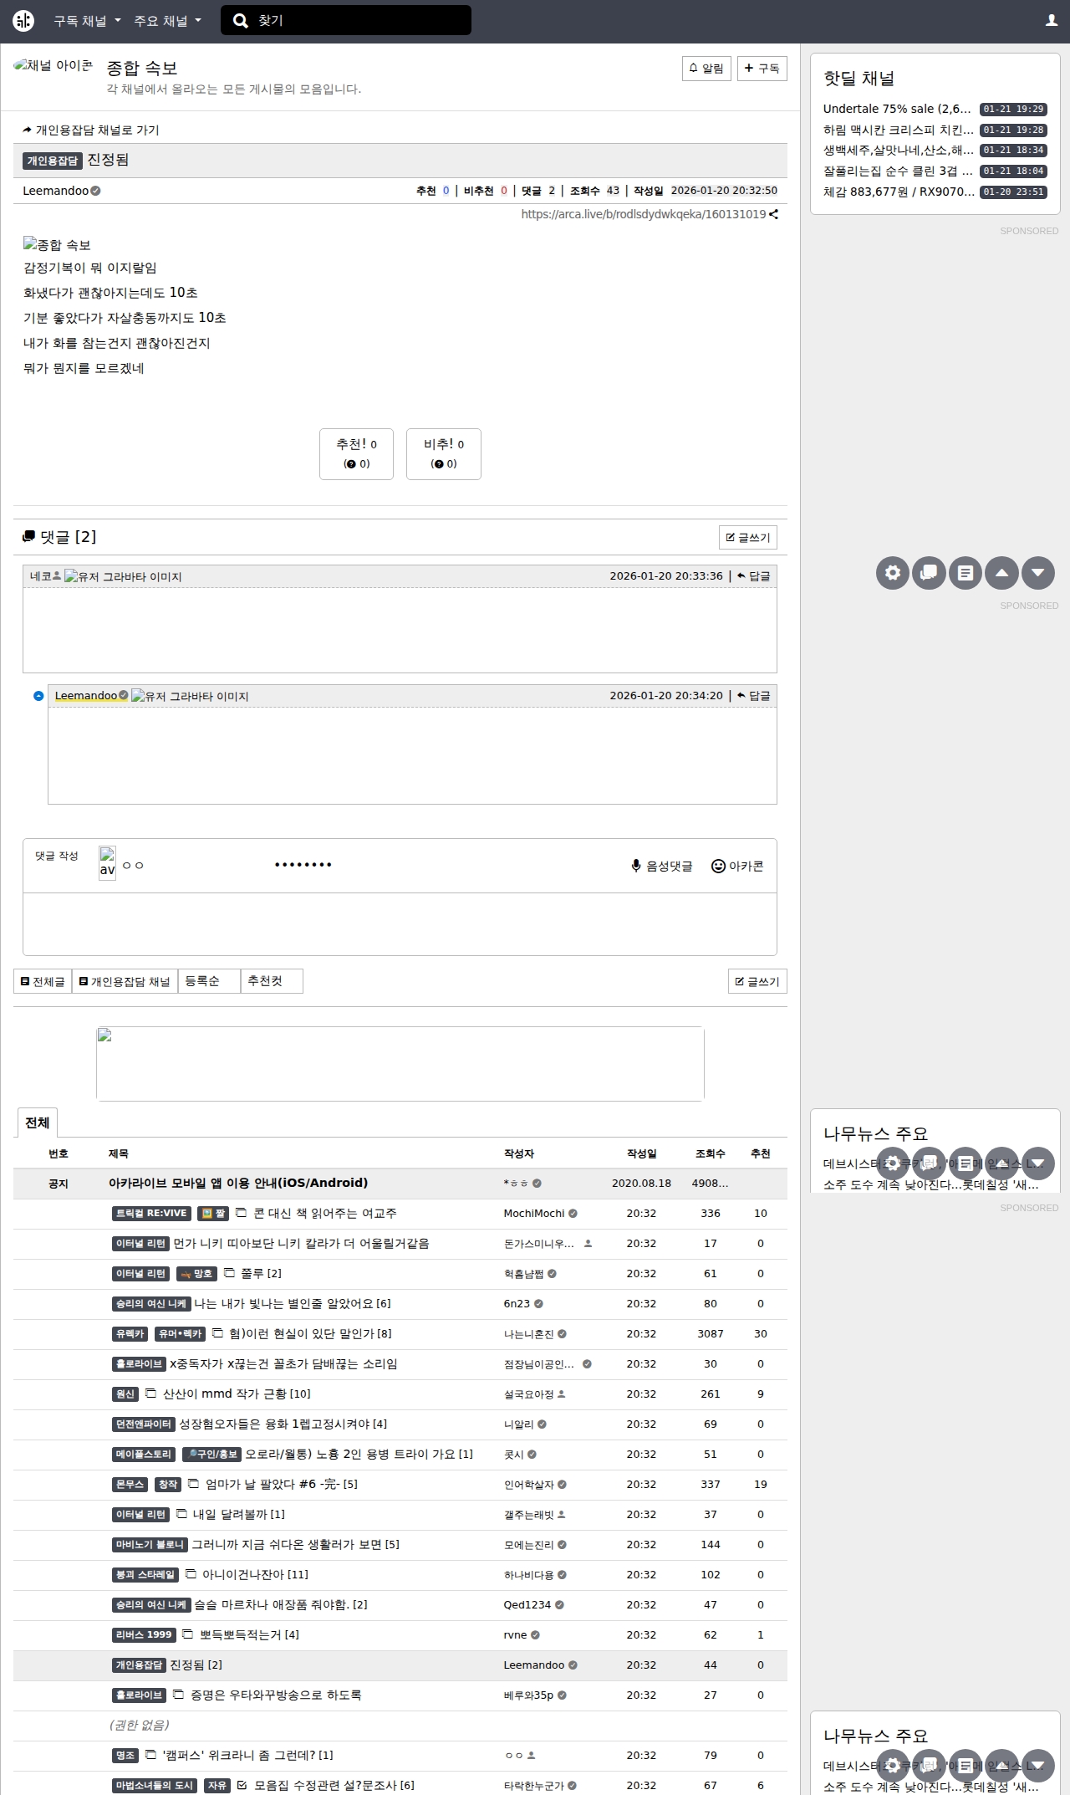Open the hot deal 하림 맥시칸 크리스피 치킨
This screenshot has width=1070, height=1795.
(x=898, y=130)
